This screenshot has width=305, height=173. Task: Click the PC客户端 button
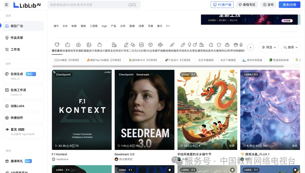pos(222,5)
